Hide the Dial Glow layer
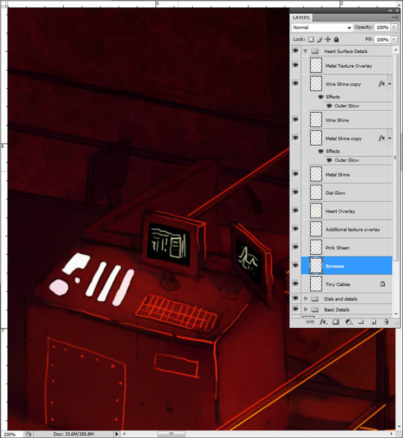The width and height of the screenshot is (403, 438). coord(296,192)
